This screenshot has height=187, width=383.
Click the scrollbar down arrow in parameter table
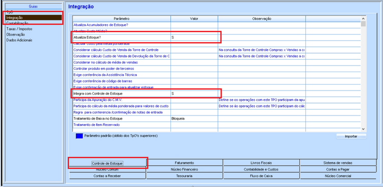coord(363,129)
